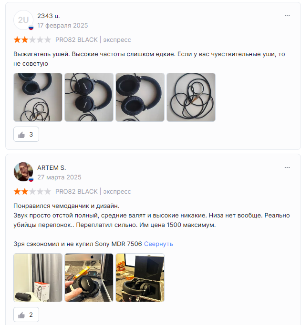Open second photo showing both headphone cups
The image size is (301, 325).
[x=89, y=97]
